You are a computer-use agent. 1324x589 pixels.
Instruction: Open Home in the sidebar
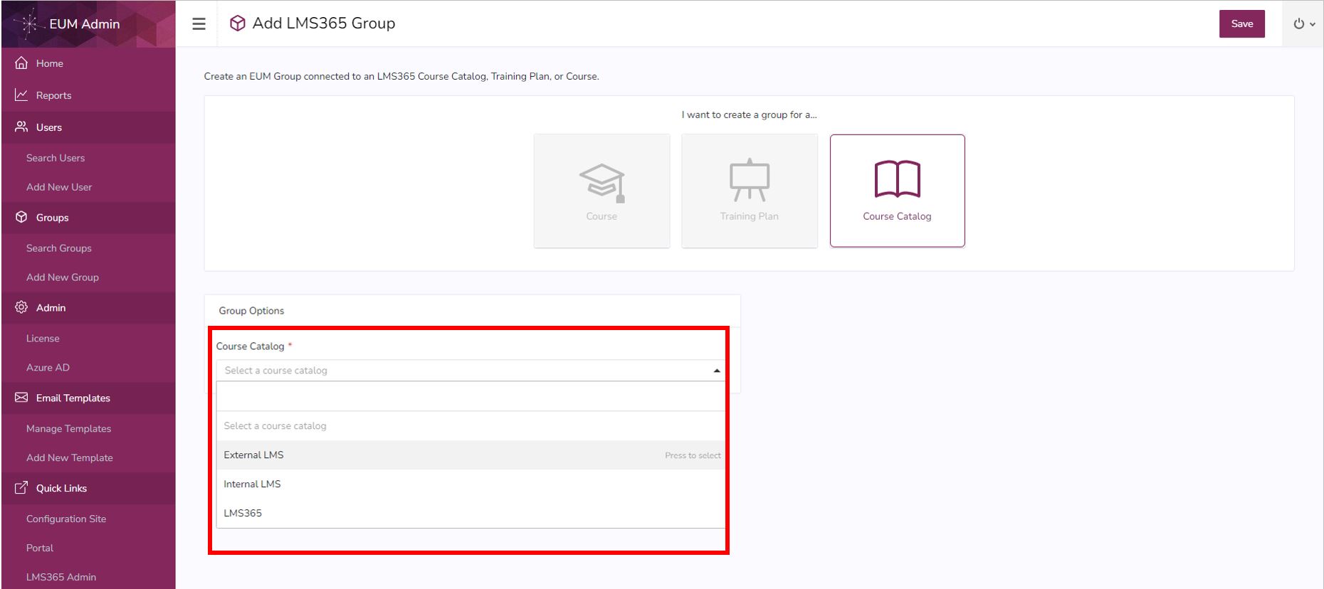coord(88,63)
